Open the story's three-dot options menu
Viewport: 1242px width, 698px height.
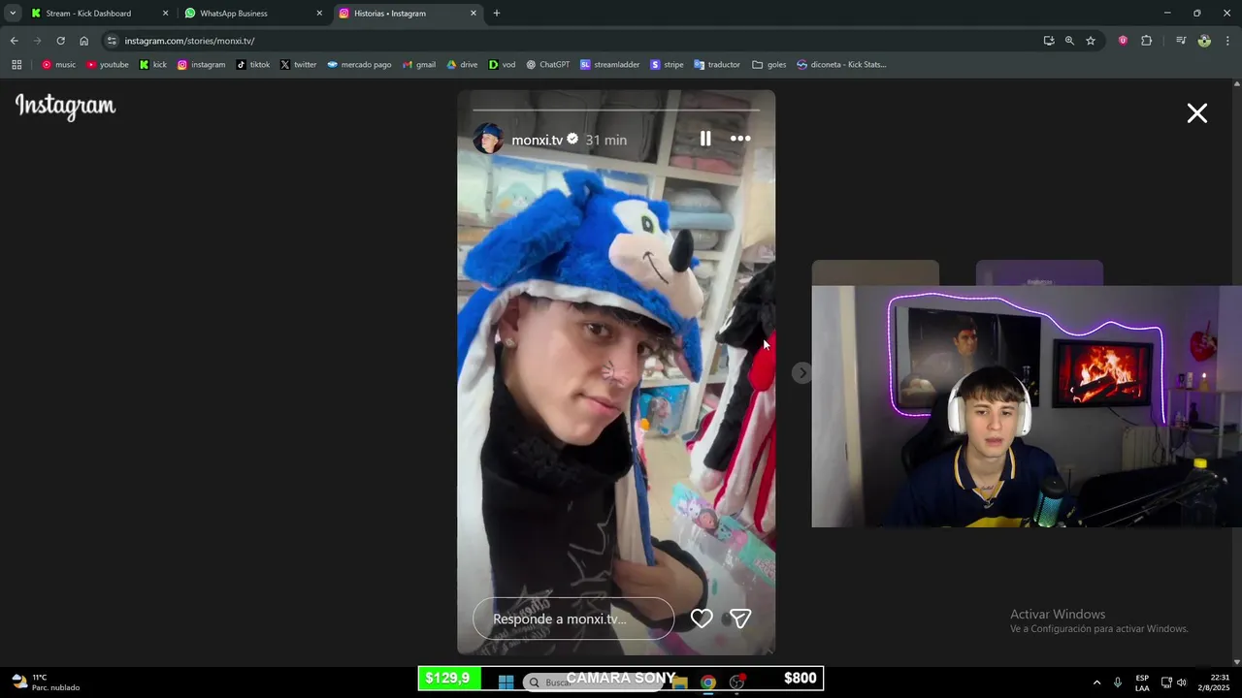pyautogui.click(x=740, y=139)
